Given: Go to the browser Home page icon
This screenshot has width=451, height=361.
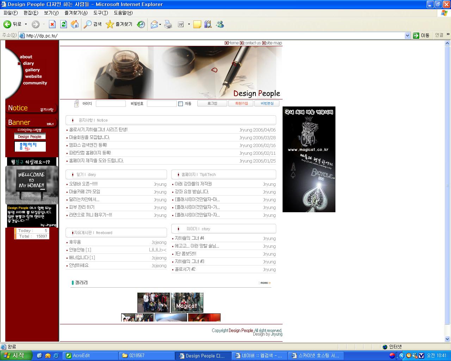Looking at the screenshot, I should pos(75,24).
